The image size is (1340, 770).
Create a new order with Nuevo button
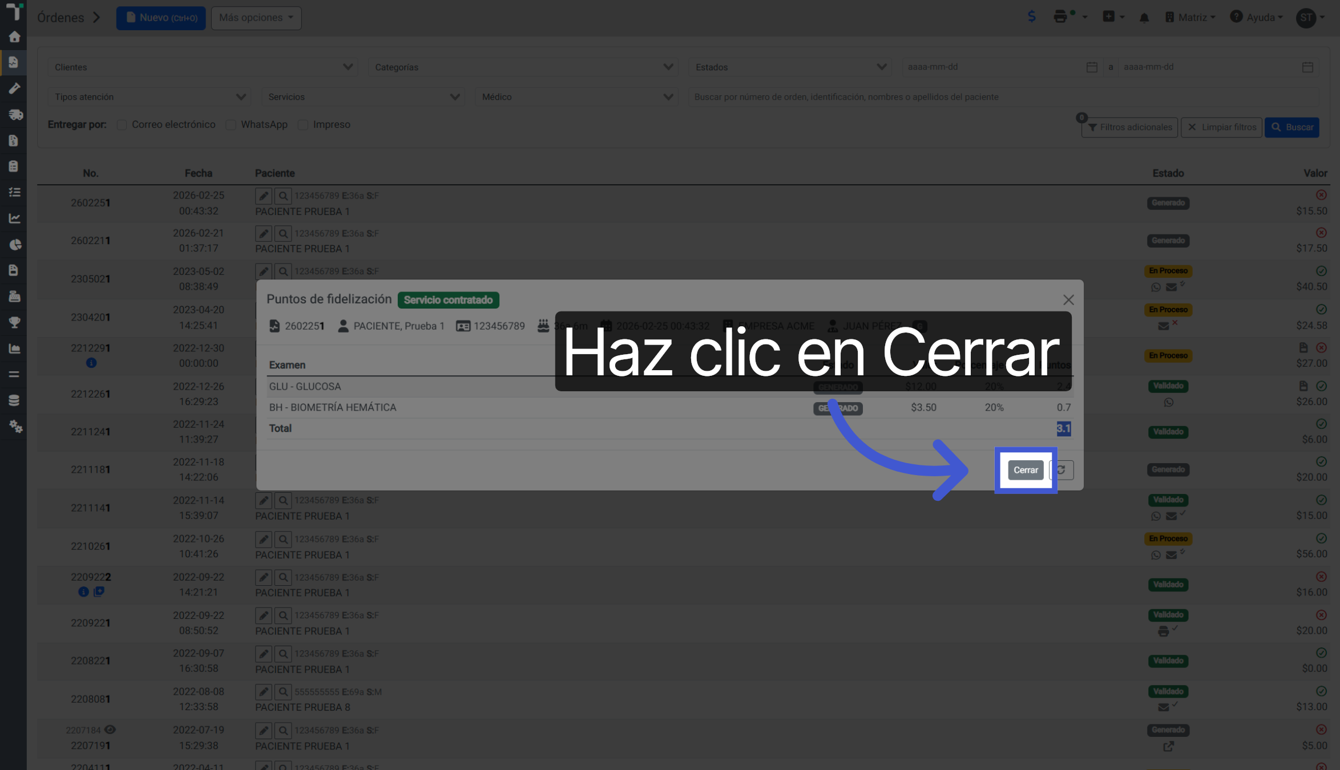coord(162,18)
